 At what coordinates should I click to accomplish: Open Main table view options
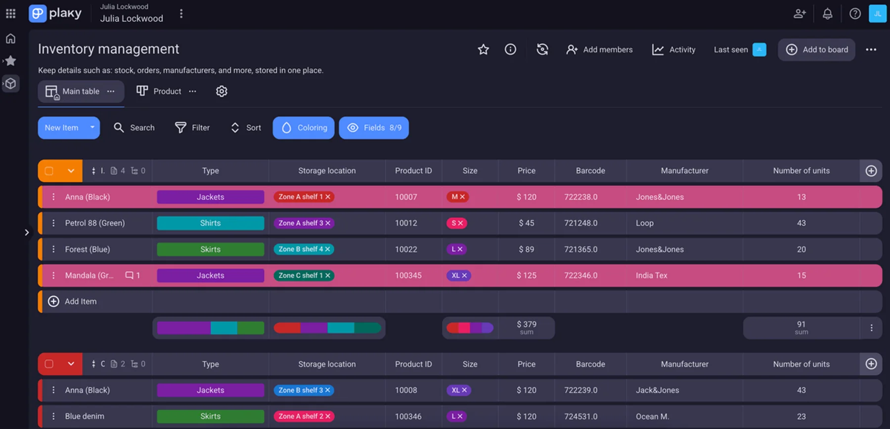(111, 92)
